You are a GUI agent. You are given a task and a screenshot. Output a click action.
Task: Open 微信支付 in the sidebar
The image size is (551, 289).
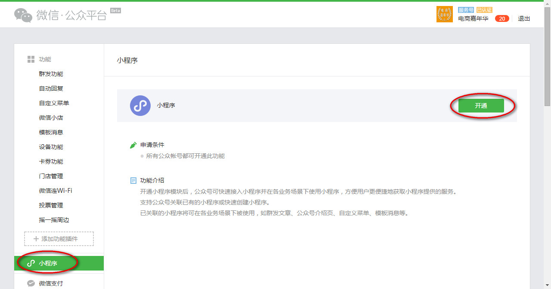click(51, 283)
